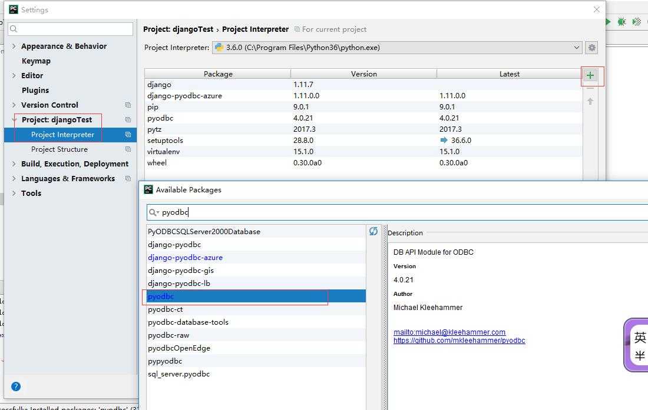Screen dimensions: 648x410
Task: Open the interpreter gear settings button
Action: click(x=592, y=48)
